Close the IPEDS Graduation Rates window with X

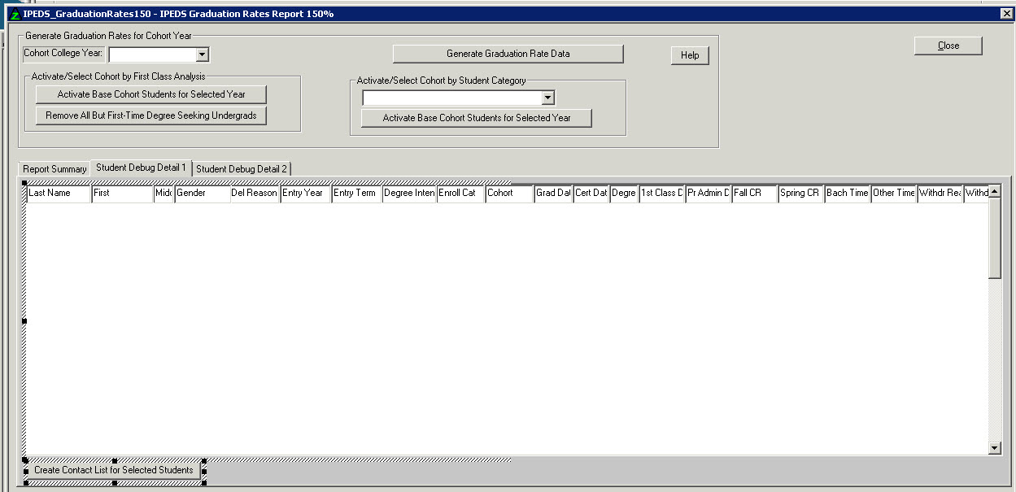1006,14
